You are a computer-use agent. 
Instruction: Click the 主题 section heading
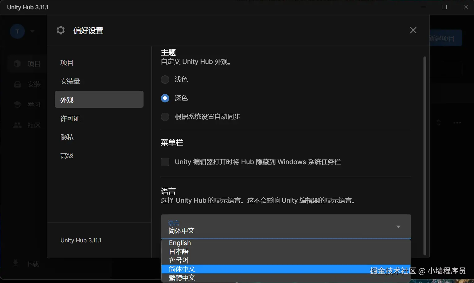[x=168, y=52]
